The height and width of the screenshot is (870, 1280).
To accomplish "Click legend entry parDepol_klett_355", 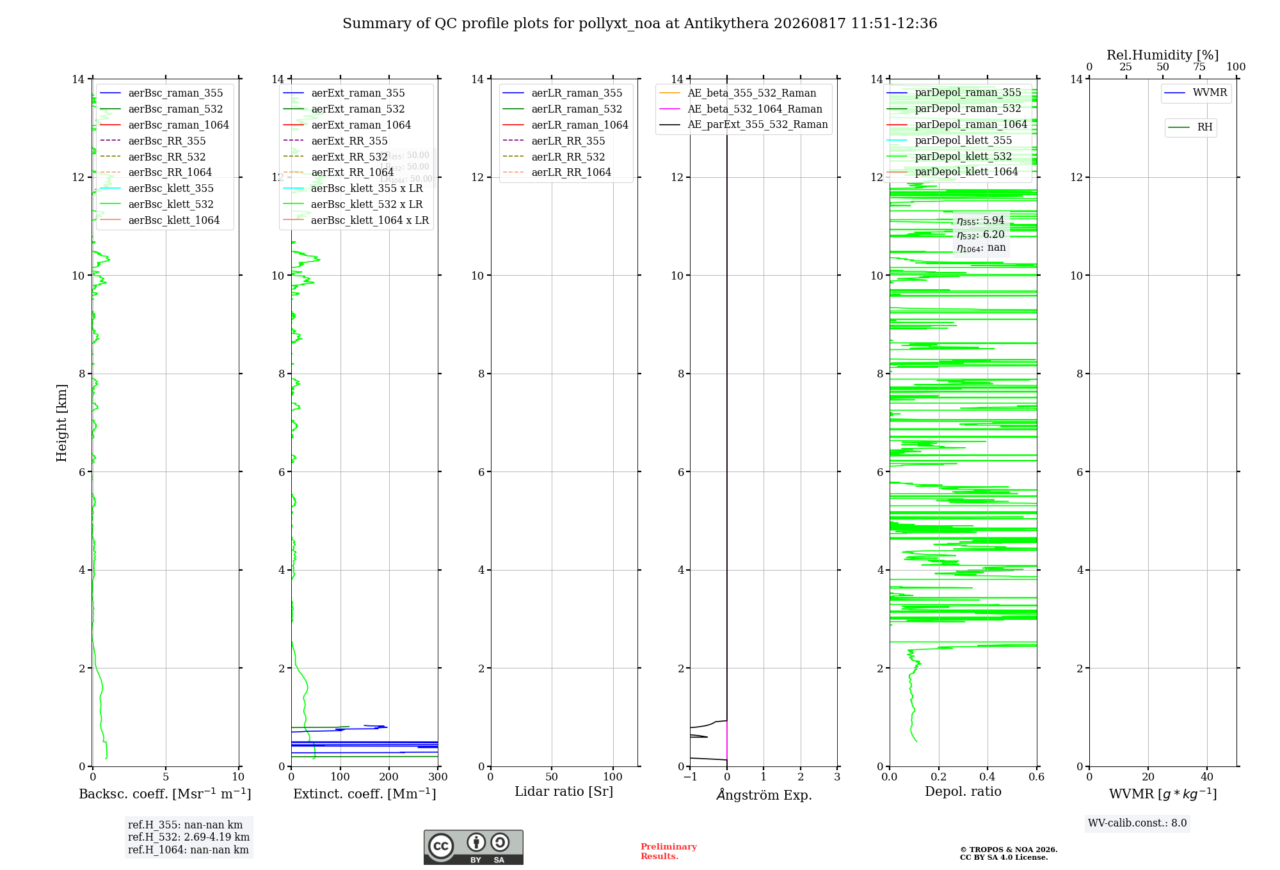I will pos(950,141).
